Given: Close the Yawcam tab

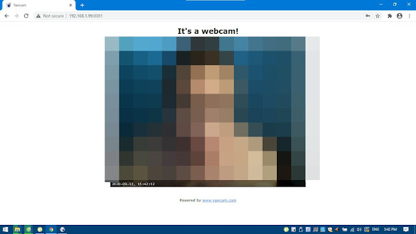Looking at the screenshot, I should coord(71,5).
